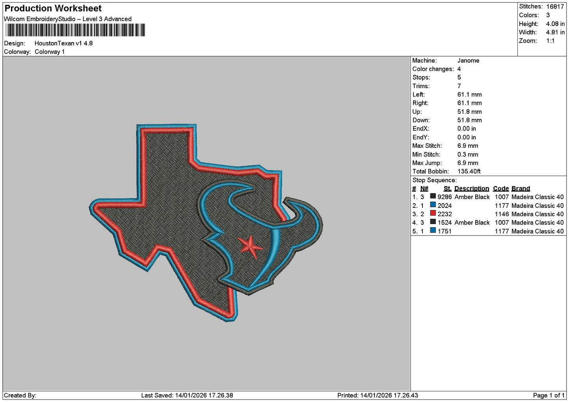Click 'Amber Black' in the 1524 row
The height and width of the screenshot is (402, 569).
click(472, 222)
